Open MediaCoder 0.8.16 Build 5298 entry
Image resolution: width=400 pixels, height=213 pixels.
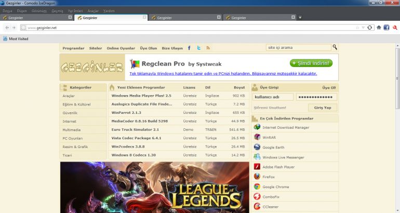pyautogui.click(x=140, y=121)
